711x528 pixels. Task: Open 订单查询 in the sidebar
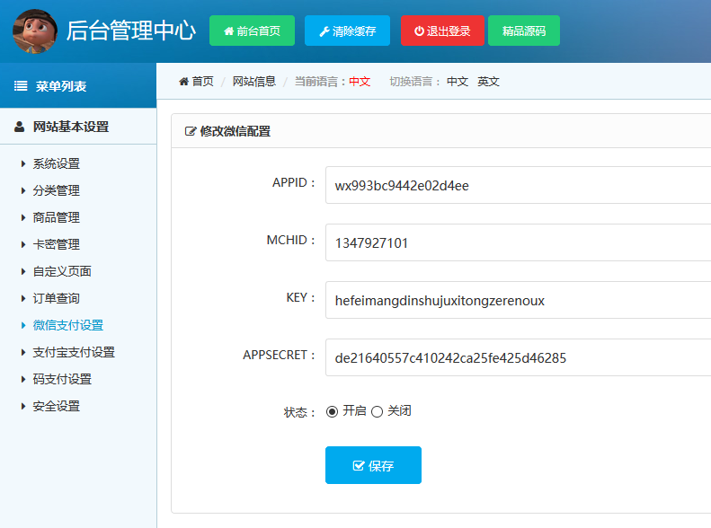(x=56, y=298)
